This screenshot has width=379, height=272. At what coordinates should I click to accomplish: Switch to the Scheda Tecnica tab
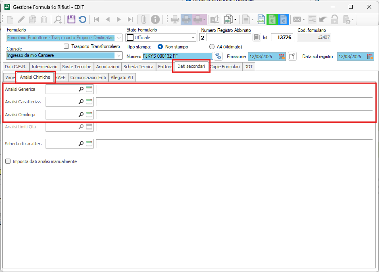click(138, 67)
